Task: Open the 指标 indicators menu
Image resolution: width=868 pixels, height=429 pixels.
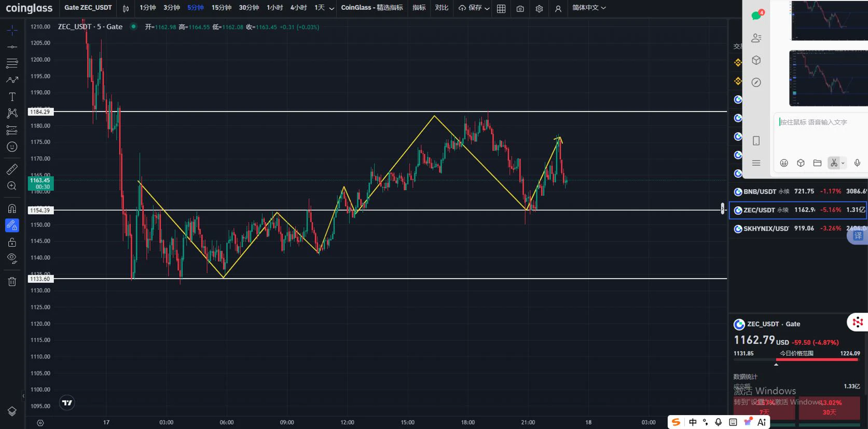Action: (x=419, y=8)
